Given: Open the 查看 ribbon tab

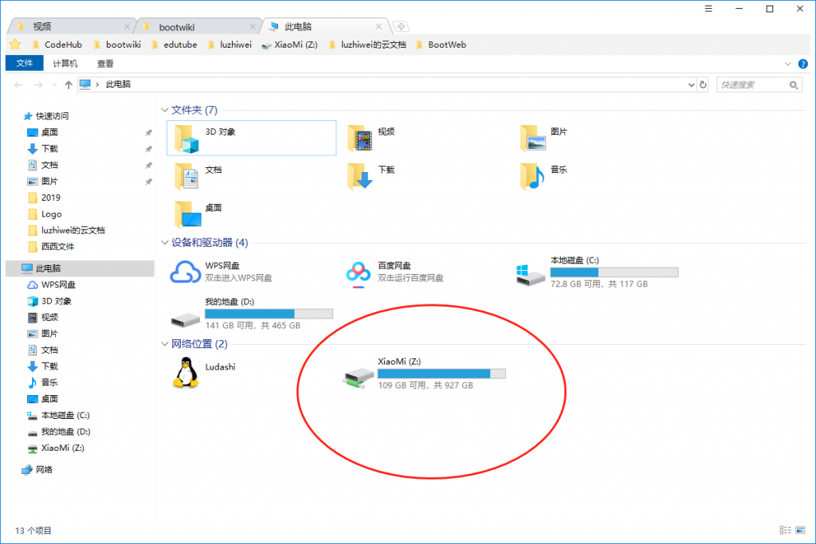Looking at the screenshot, I should pyautogui.click(x=105, y=64).
